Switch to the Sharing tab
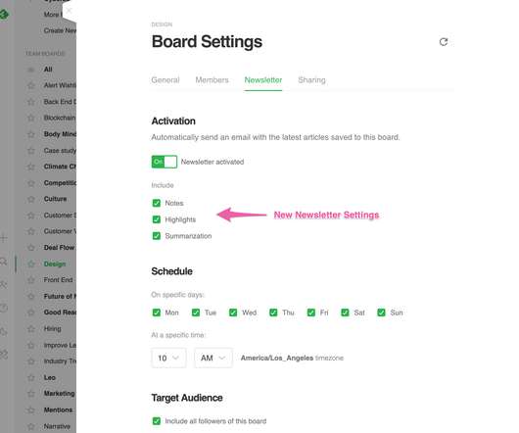The height and width of the screenshot is (433, 519). (x=311, y=80)
